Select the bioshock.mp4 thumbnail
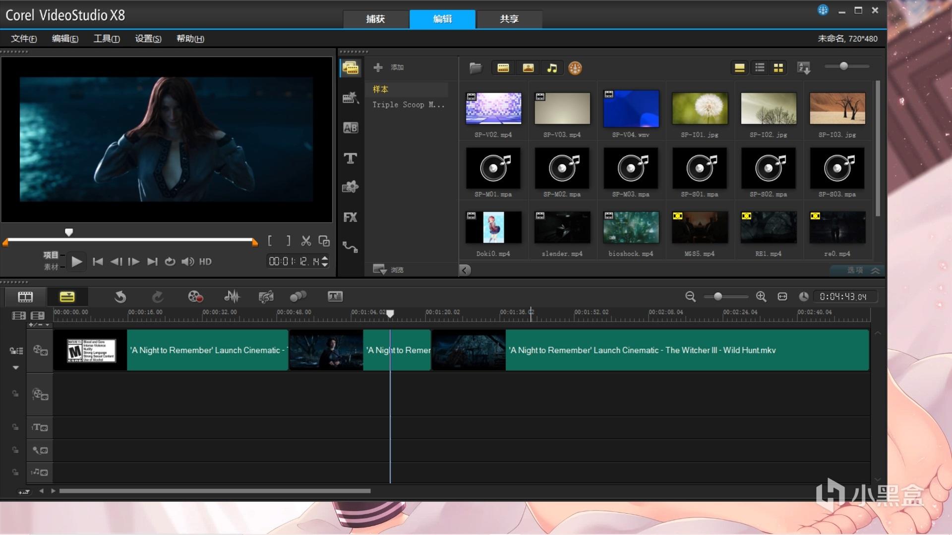This screenshot has height=535, width=952. click(x=631, y=227)
